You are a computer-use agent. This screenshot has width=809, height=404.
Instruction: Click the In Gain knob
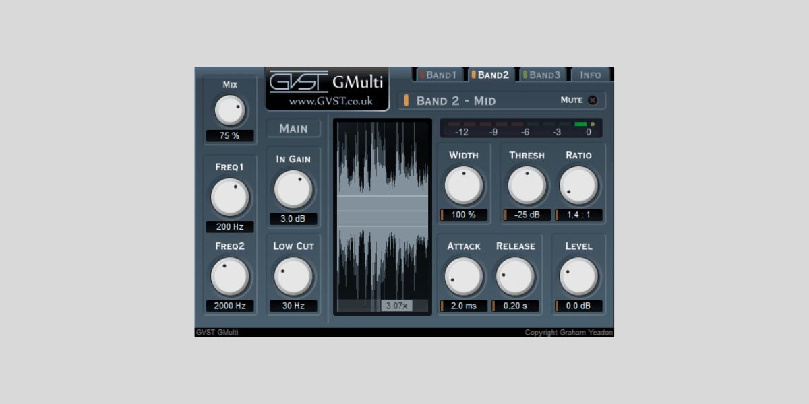click(293, 189)
